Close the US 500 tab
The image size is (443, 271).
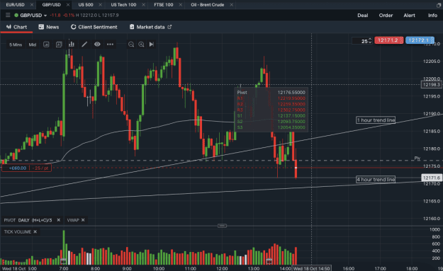pos(101,5)
